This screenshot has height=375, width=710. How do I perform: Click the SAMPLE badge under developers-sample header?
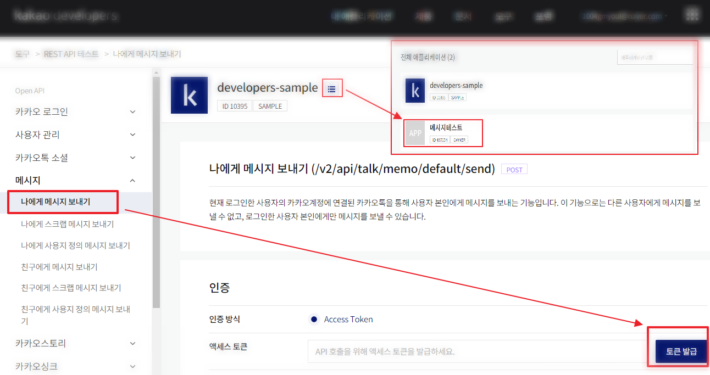(270, 106)
